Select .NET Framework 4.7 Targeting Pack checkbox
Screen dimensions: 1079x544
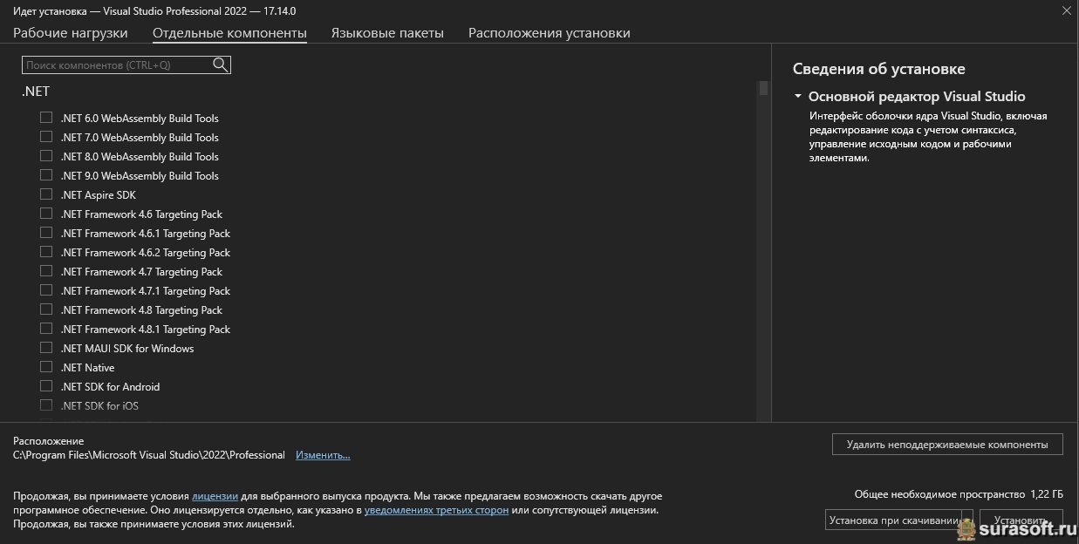(46, 271)
